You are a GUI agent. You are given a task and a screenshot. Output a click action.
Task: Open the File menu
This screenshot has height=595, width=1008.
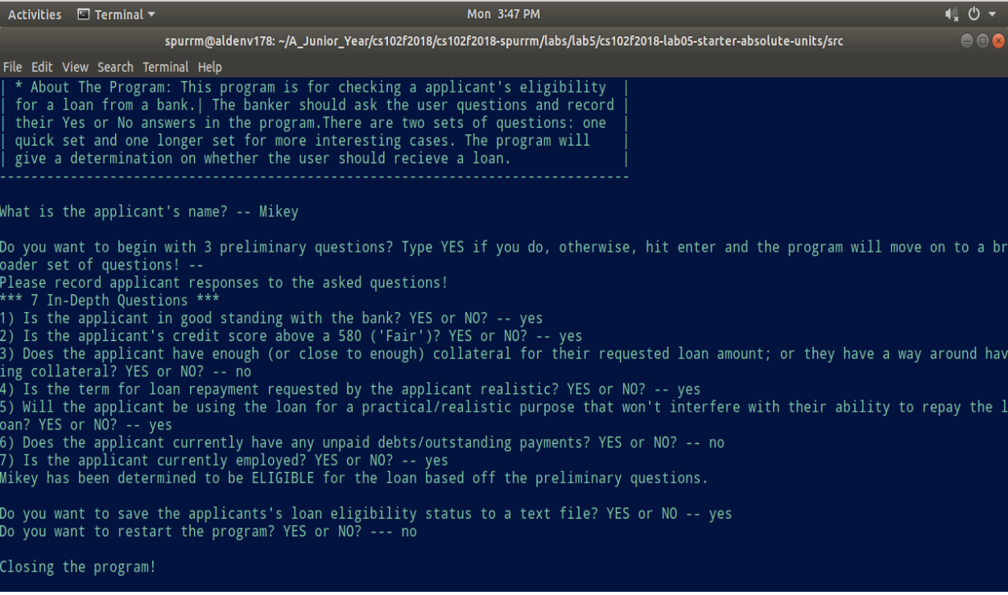pyautogui.click(x=12, y=68)
